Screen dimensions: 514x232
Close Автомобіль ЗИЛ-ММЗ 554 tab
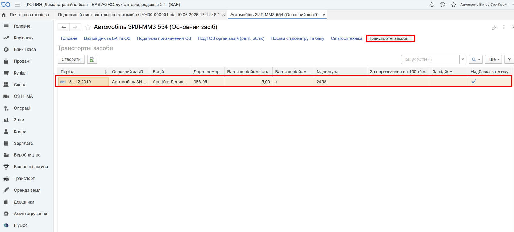(x=324, y=15)
